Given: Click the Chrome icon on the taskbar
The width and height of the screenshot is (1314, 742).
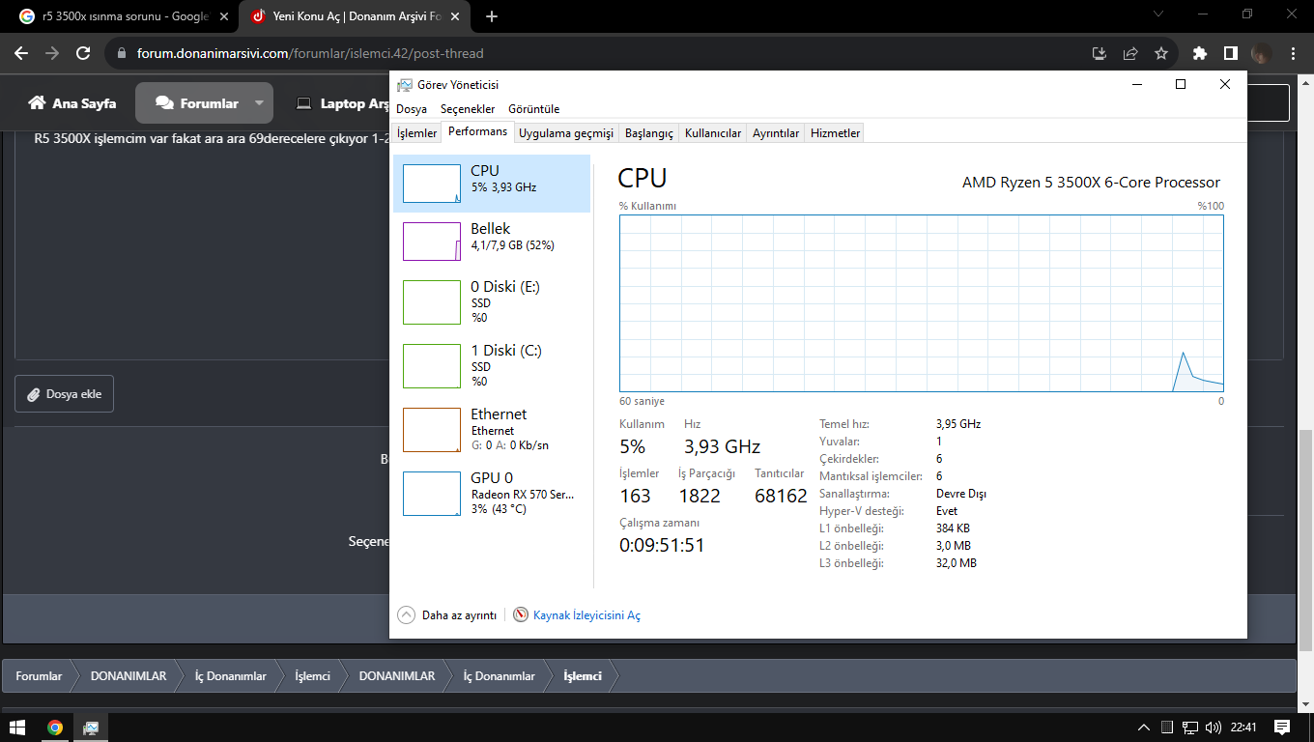Looking at the screenshot, I should pos(55,728).
